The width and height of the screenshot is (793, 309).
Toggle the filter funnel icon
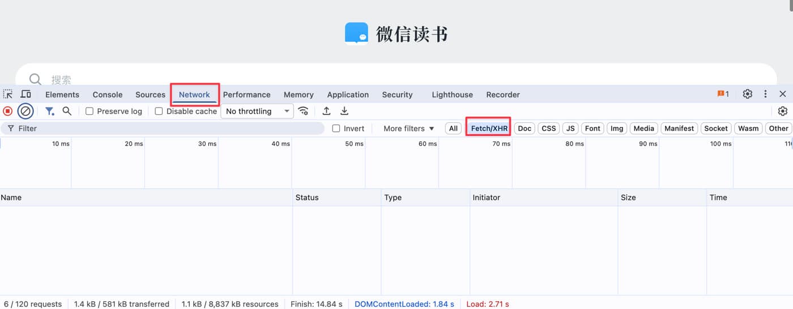tap(49, 111)
